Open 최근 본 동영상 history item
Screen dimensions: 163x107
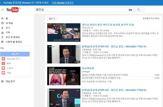coord(13,37)
